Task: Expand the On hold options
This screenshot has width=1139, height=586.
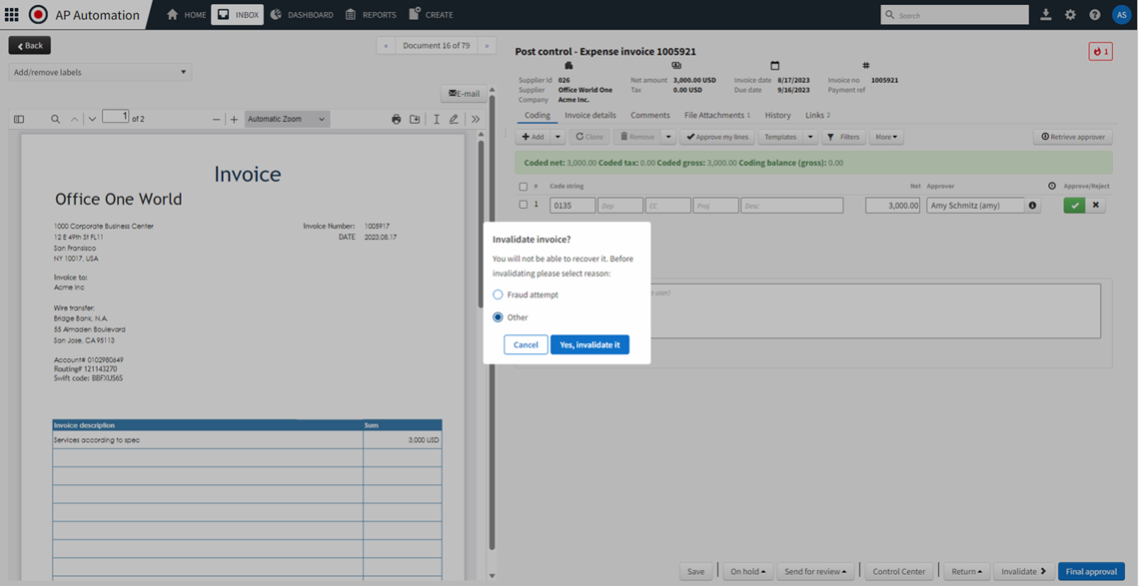Action: pyautogui.click(x=748, y=572)
